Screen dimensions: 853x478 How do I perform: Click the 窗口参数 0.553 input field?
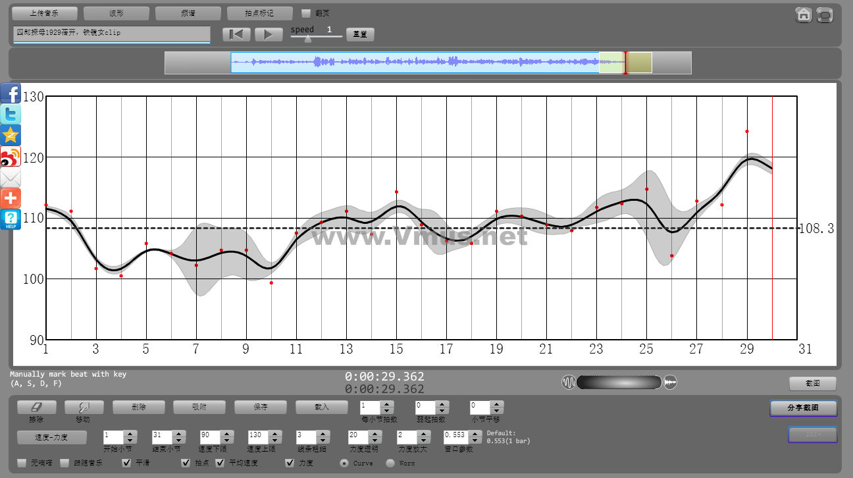coord(457,437)
